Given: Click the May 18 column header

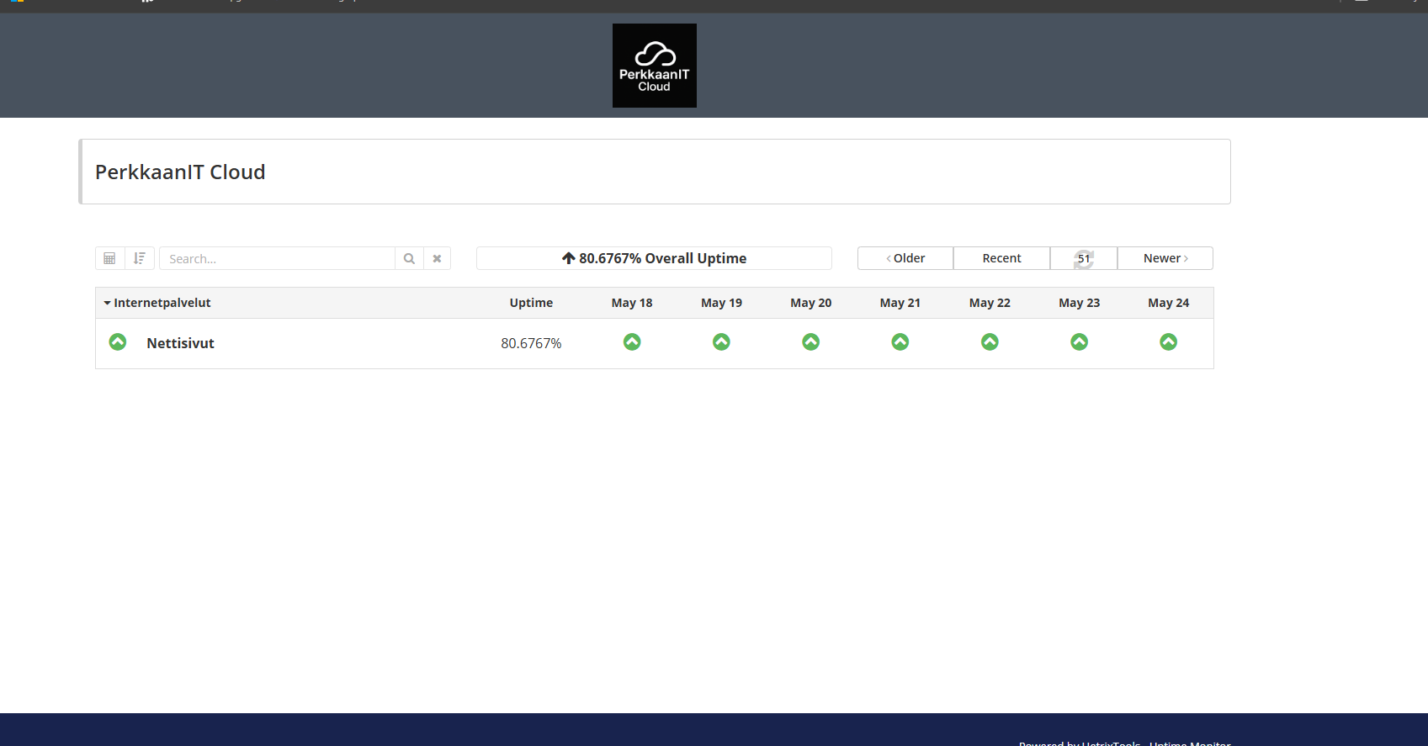Looking at the screenshot, I should 632,303.
